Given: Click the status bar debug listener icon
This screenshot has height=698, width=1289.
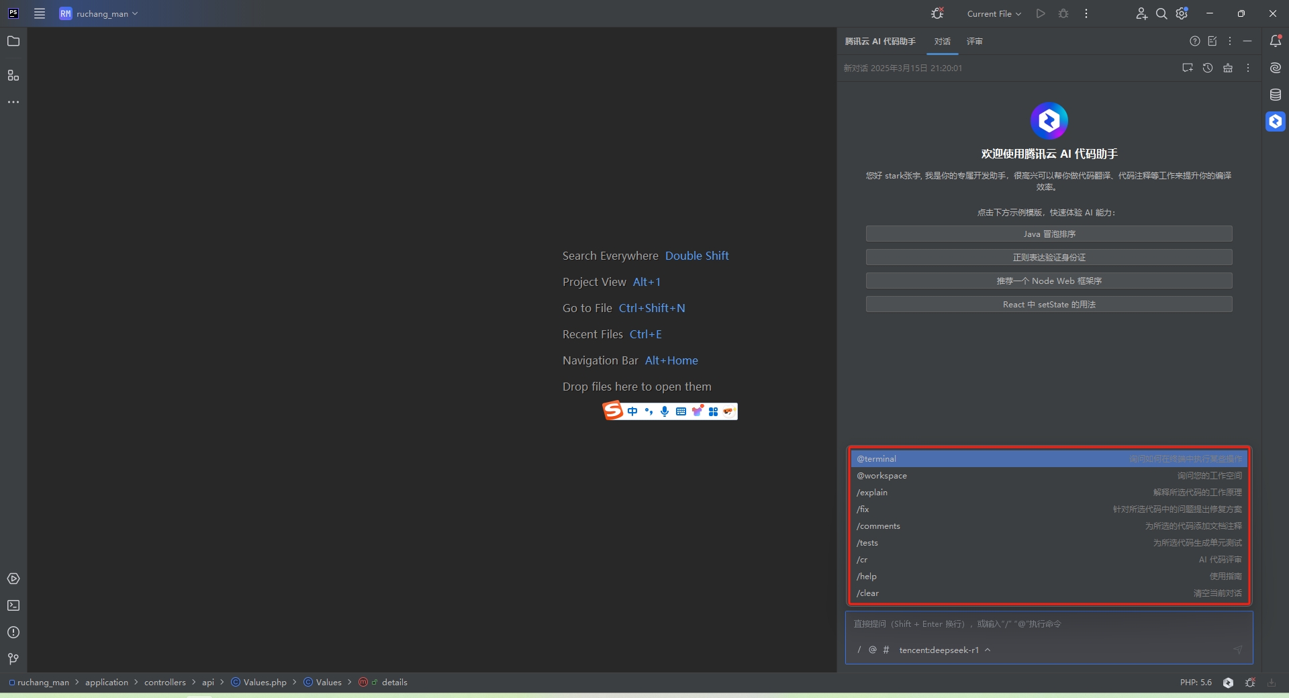Looking at the screenshot, I should [1250, 683].
